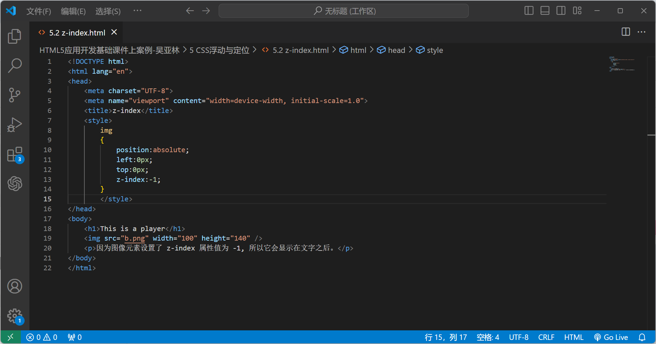
Task: Click the 无标题 (工作区) command center search box
Action: click(x=343, y=11)
